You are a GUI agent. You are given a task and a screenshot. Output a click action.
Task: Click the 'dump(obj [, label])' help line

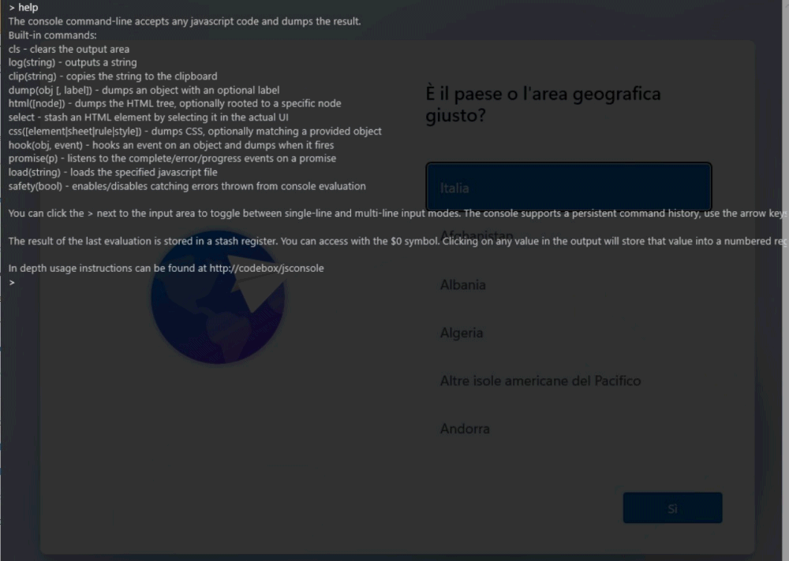tap(144, 90)
